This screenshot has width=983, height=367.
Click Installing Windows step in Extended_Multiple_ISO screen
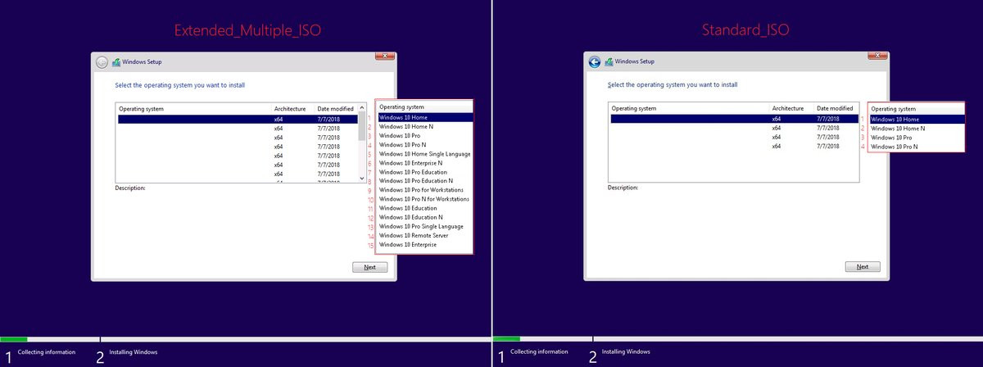134,351
